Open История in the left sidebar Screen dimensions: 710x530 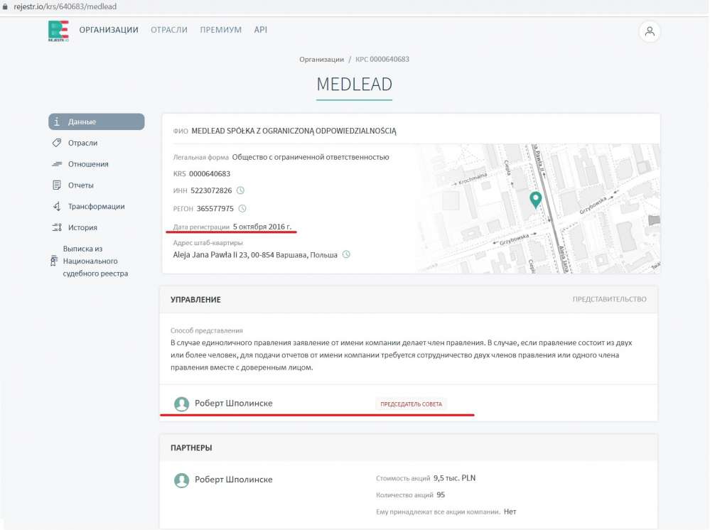click(82, 228)
